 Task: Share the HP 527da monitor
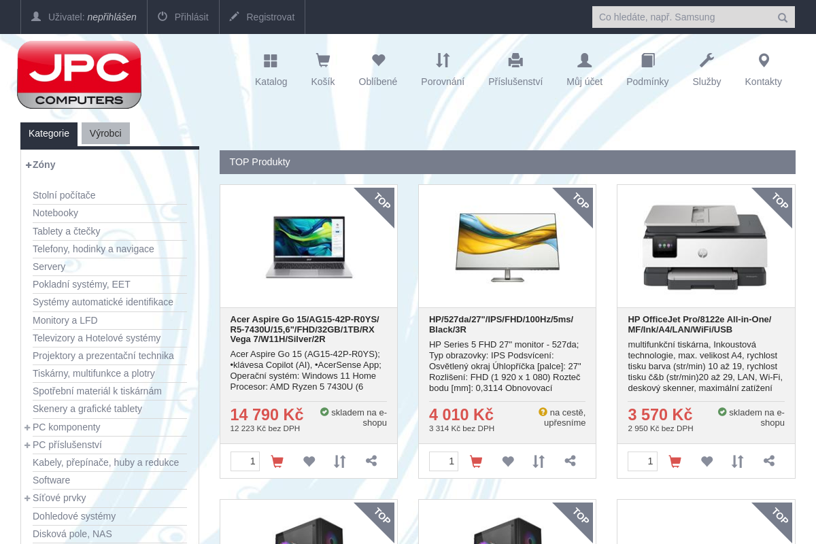(x=571, y=461)
